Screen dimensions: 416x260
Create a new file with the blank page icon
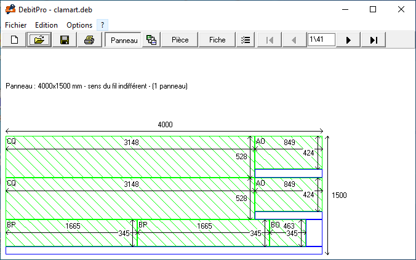14,40
